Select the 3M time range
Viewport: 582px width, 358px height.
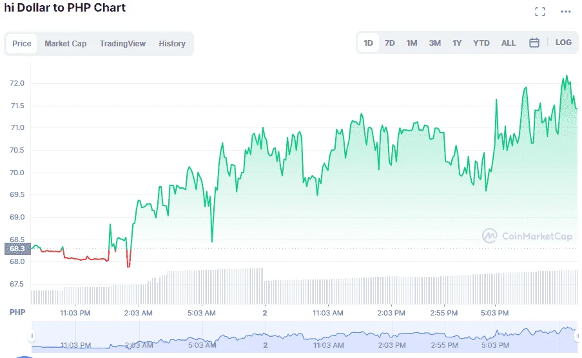(x=434, y=43)
